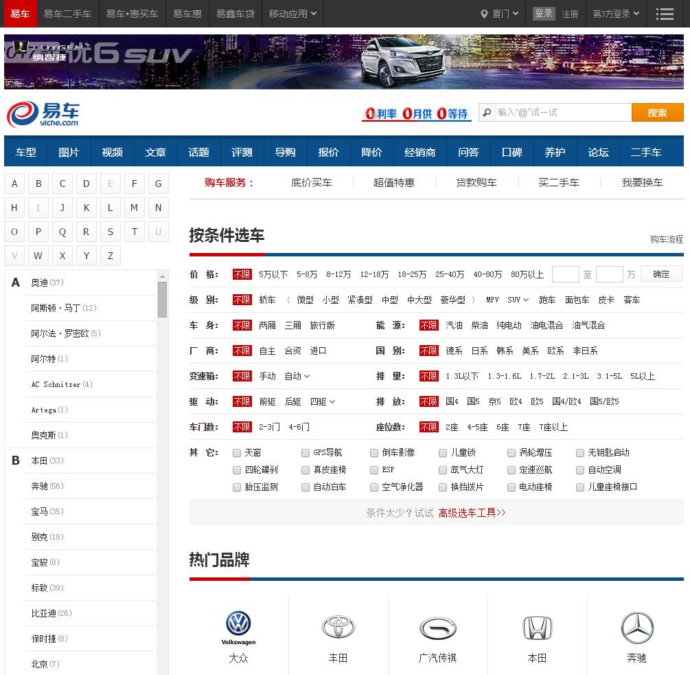Image resolution: width=690 pixels, height=675 pixels.
Task: Select the Honda 本田 brand logo
Action: click(537, 628)
